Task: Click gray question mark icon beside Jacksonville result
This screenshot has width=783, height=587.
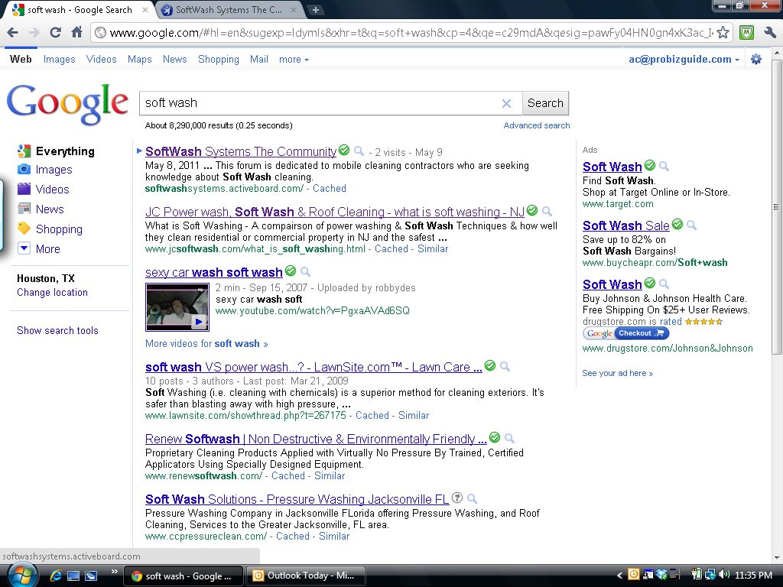Action: (x=457, y=498)
